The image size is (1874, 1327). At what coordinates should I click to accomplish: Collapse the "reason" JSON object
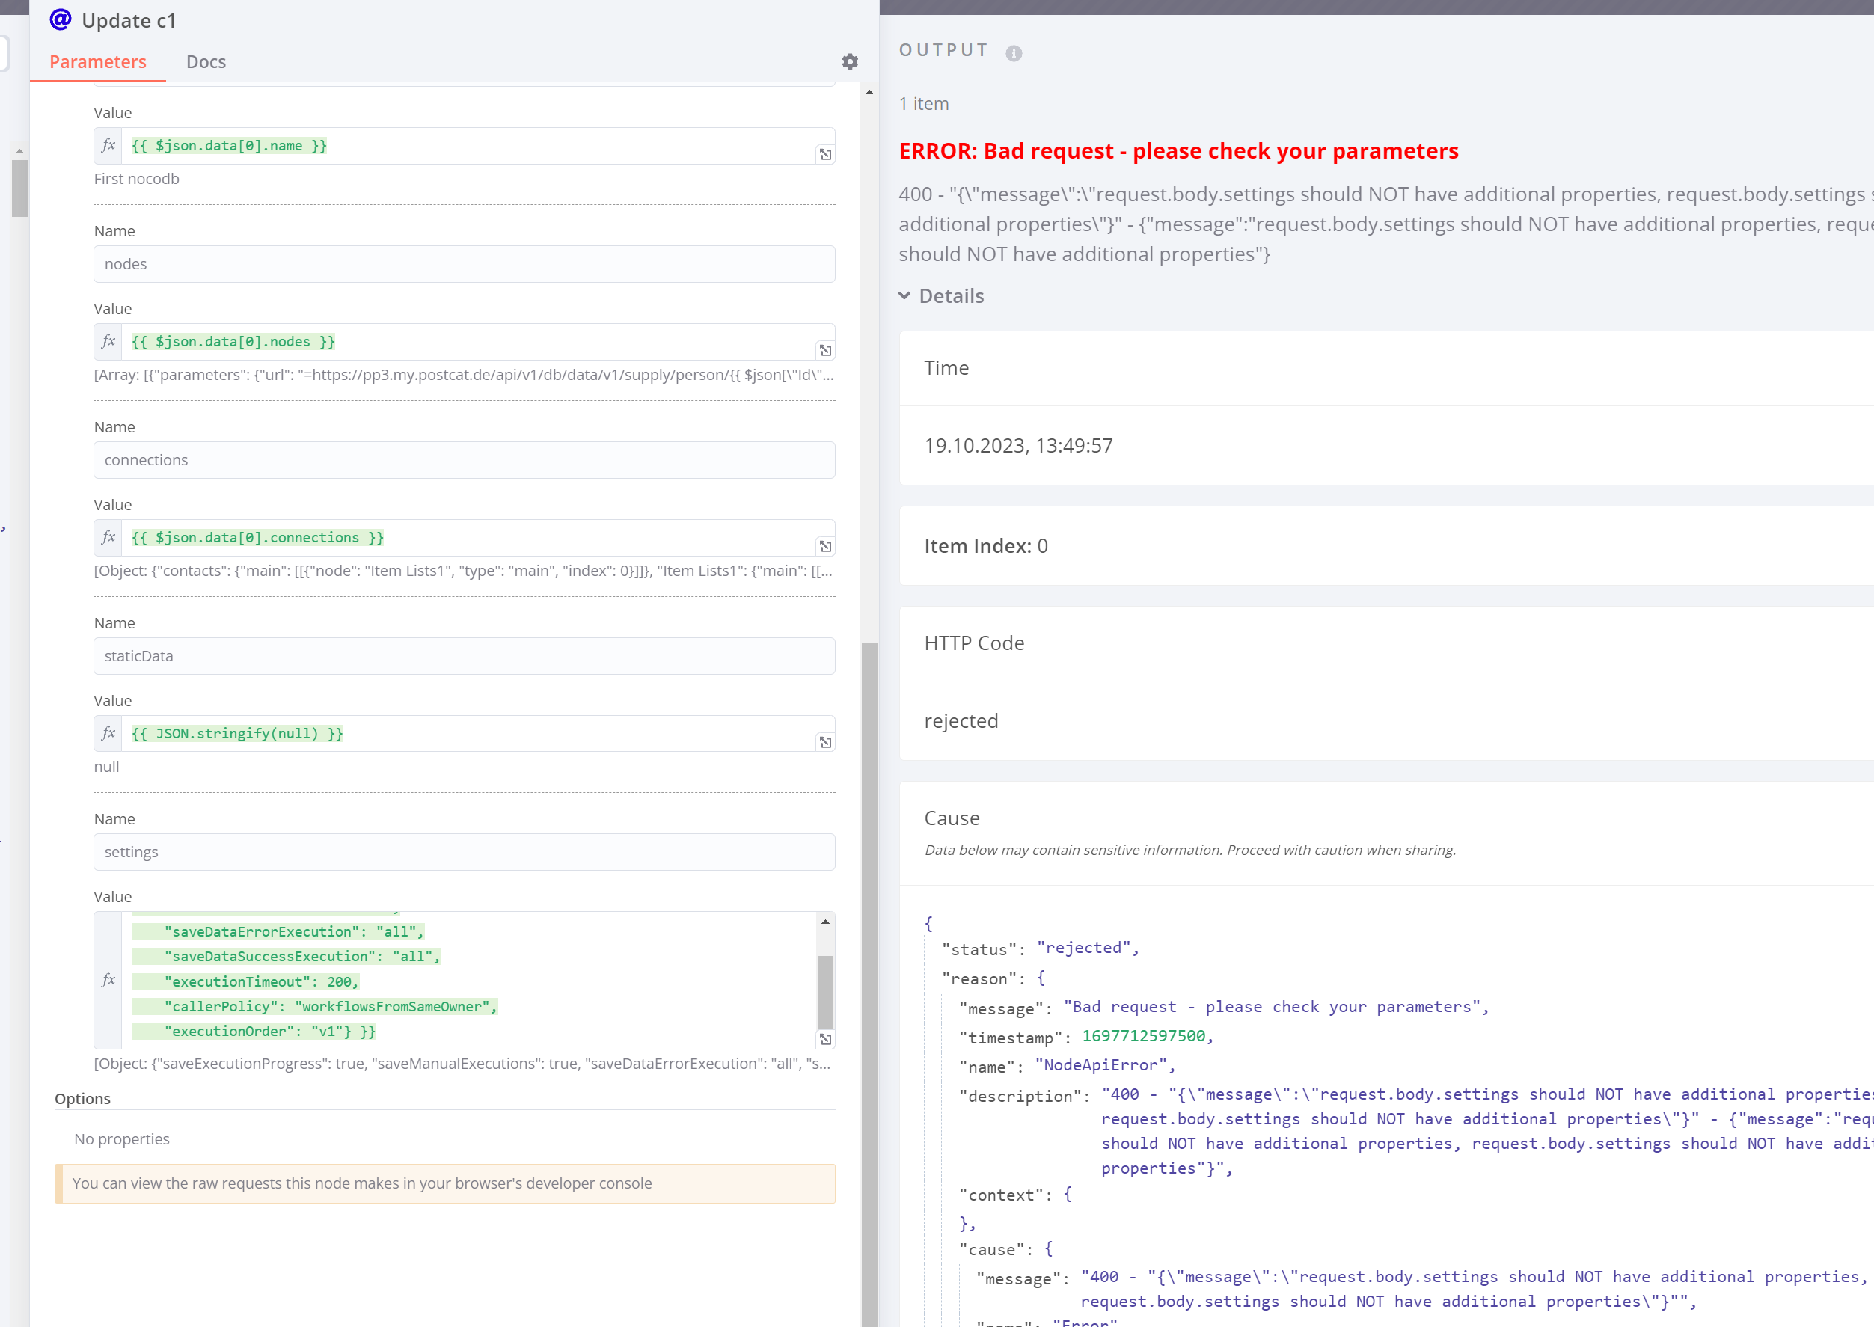1041,978
